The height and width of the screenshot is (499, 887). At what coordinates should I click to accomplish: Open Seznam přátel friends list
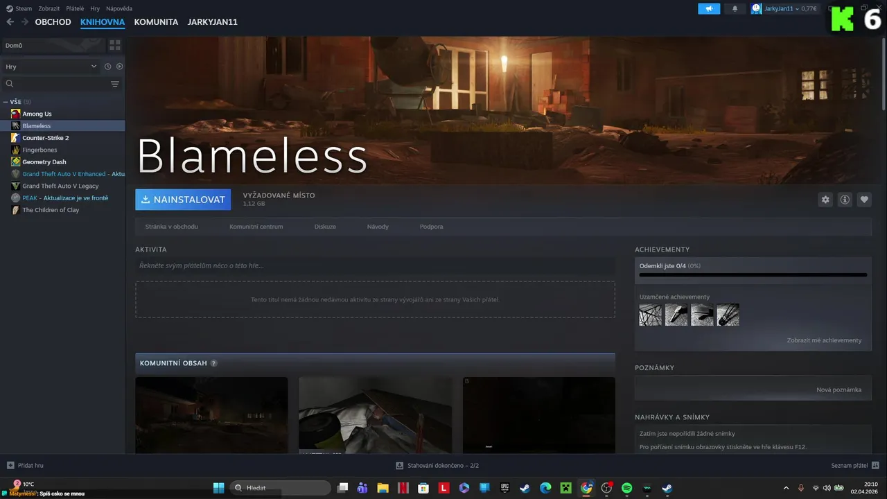[x=855, y=466]
